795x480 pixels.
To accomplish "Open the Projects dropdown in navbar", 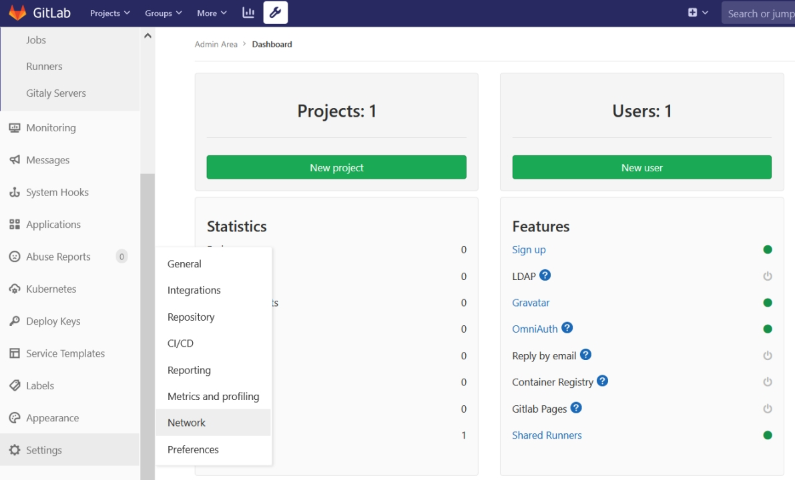I will pos(110,13).
